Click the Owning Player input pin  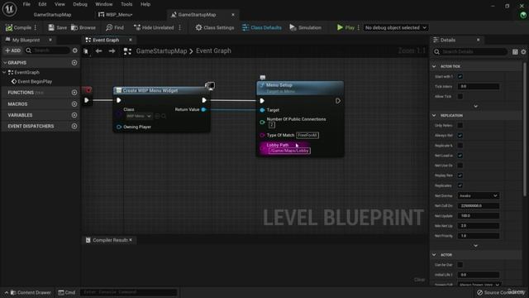(119, 127)
